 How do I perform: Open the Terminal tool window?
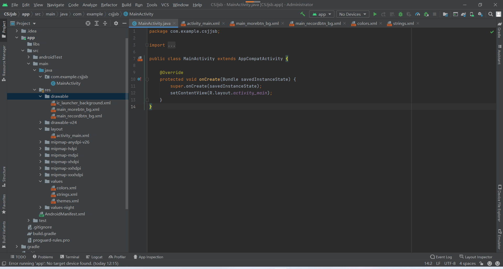[70, 257]
